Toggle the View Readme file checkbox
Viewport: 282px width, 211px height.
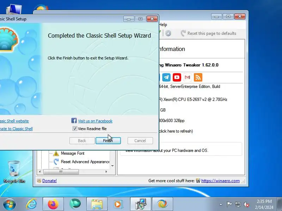75,128
